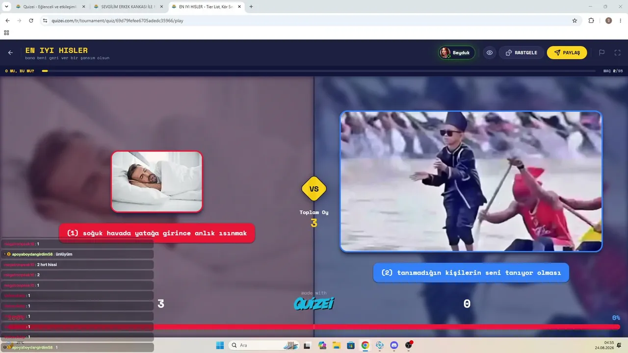This screenshot has width=628, height=353.
Task: Go back using the quiz back arrow
Action: [10, 52]
